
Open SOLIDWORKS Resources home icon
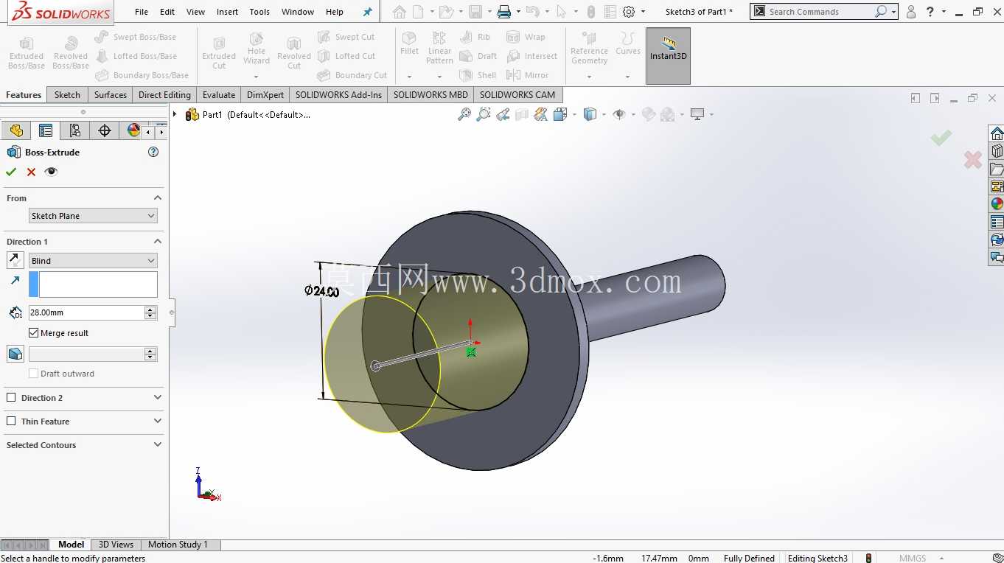(x=997, y=133)
